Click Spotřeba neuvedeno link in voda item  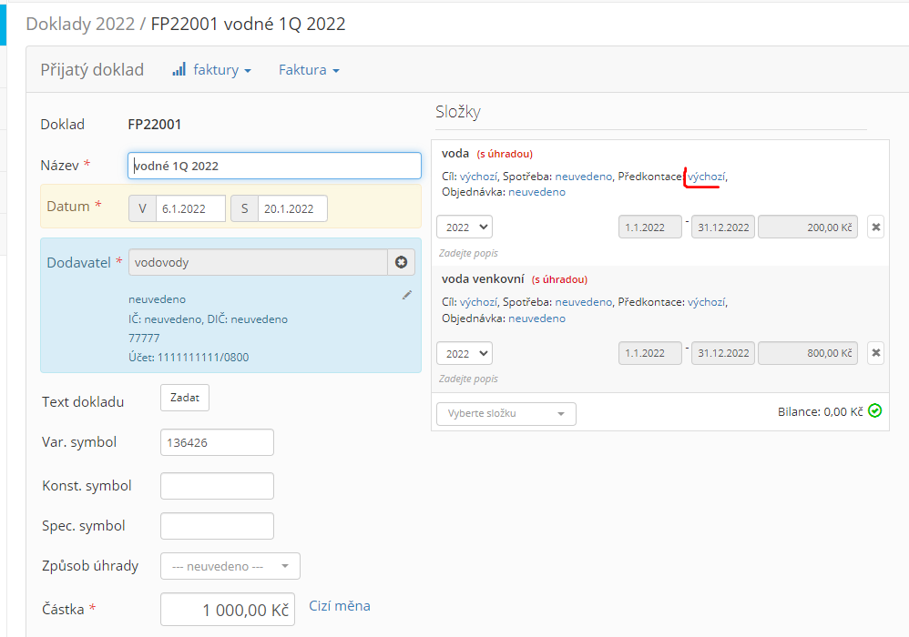(583, 177)
